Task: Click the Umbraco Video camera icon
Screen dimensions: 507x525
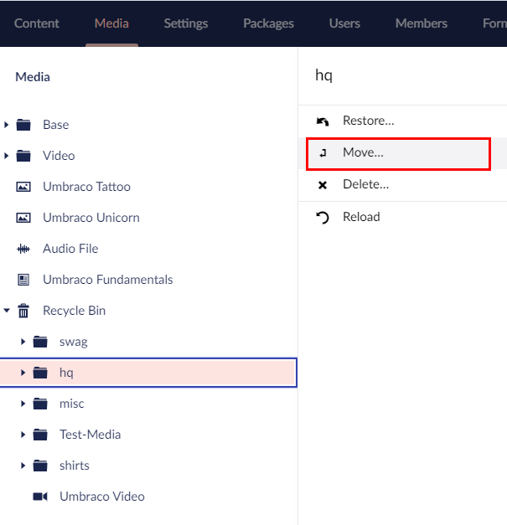Action: [x=39, y=497]
